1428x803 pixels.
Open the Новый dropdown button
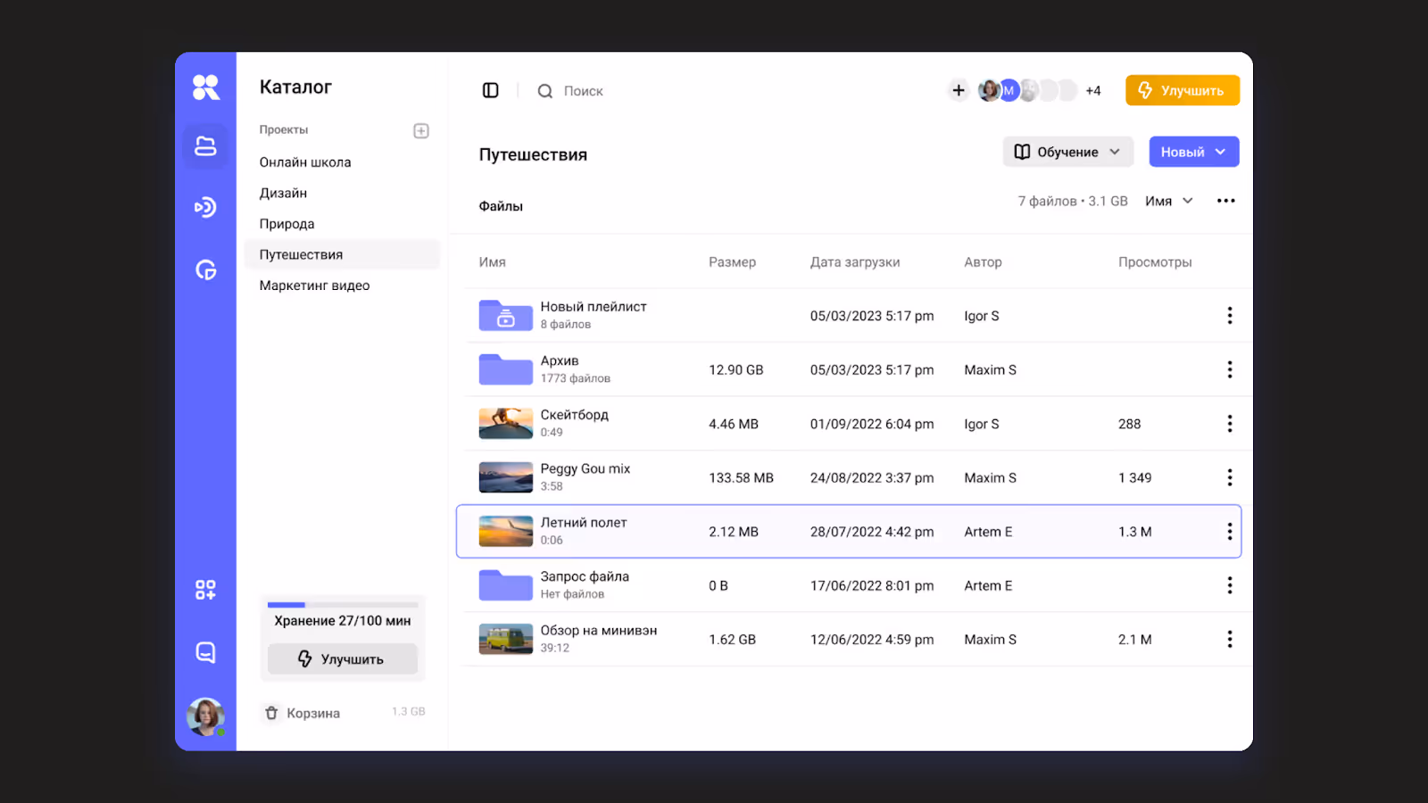point(1194,152)
